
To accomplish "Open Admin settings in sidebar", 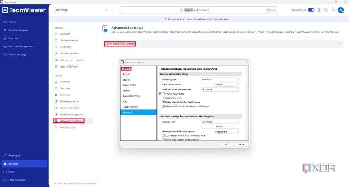I will point(17,54).
